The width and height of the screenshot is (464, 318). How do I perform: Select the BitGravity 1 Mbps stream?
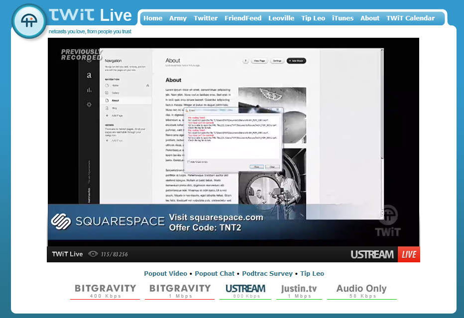tap(180, 291)
